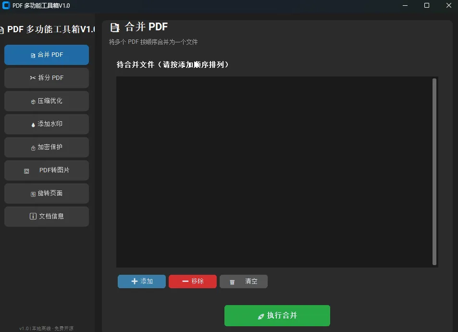The width and height of the screenshot is (458, 332).
Task: Open the 合并 PDF sidebar tab
Action: [47, 55]
